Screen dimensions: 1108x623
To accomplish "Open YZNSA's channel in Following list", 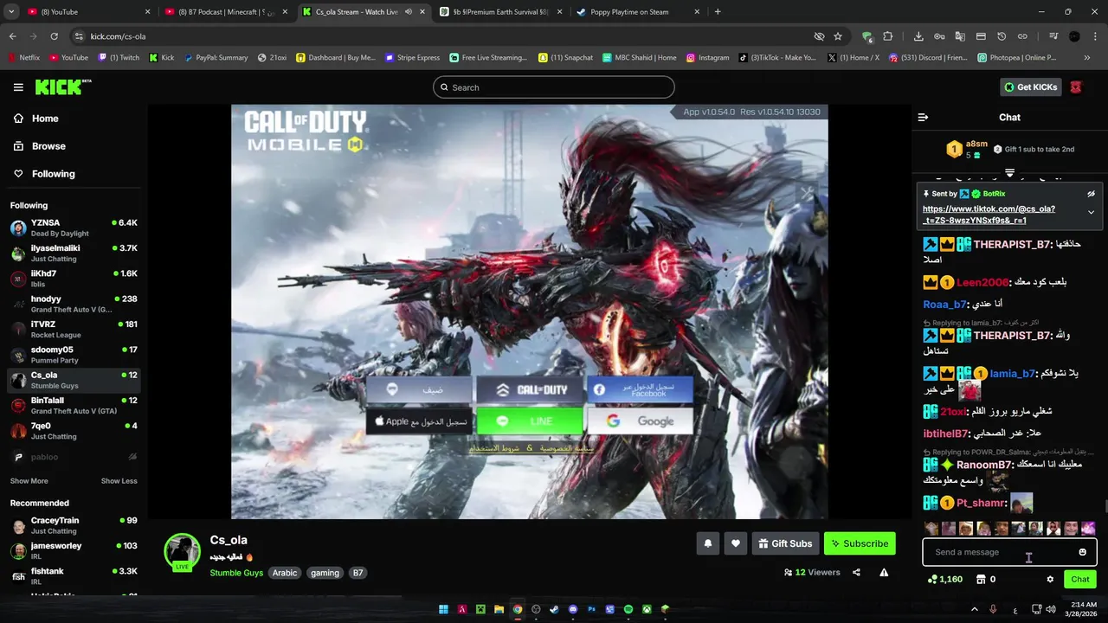I will (74, 228).
